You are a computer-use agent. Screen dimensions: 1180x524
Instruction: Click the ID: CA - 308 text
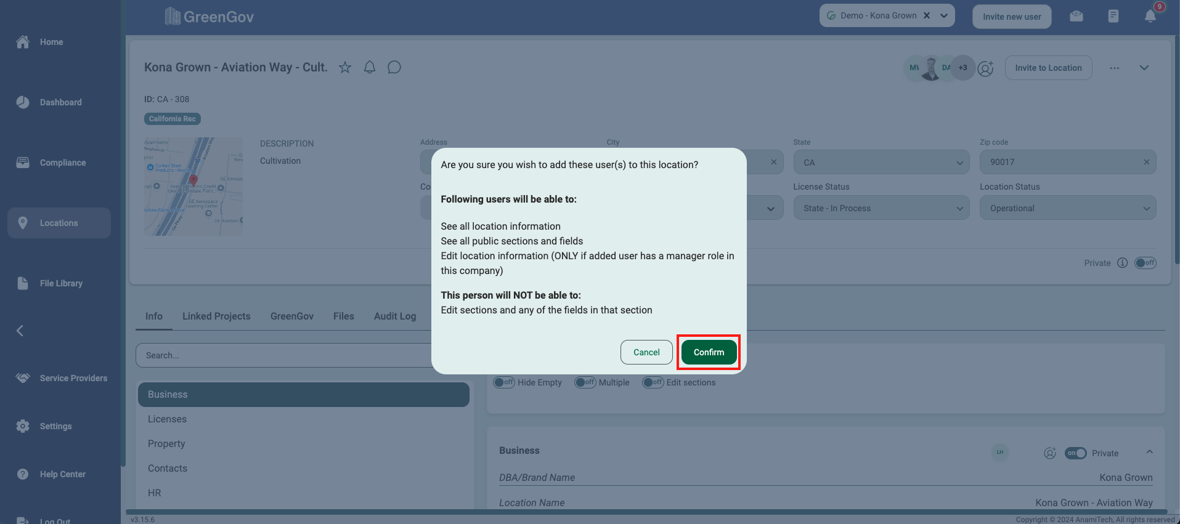point(166,99)
